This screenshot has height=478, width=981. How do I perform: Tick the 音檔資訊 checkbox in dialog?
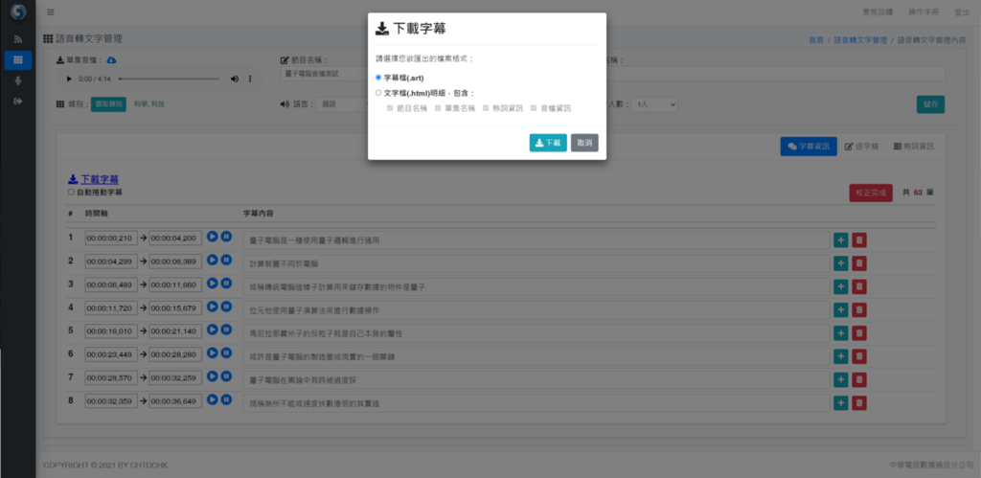[x=534, y=107]
